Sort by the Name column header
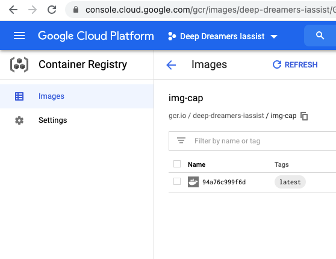The width and height of the screenshot is (336, 259). click(x=196, y=164)
